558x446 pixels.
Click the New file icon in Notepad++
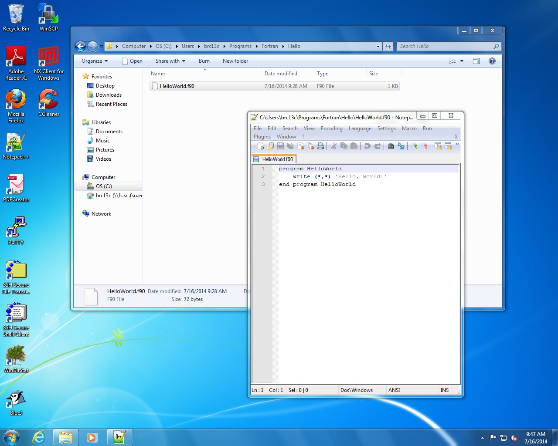[260, 146]
